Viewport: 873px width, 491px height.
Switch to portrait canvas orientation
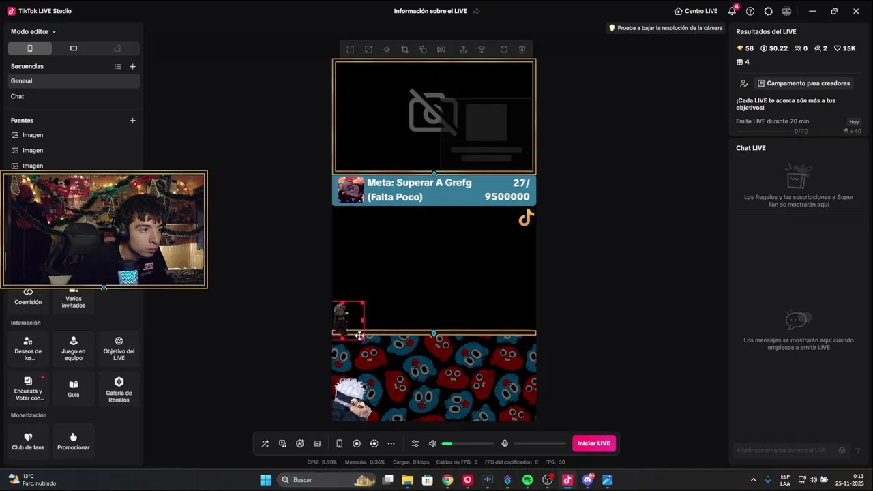tap(29, 48)
